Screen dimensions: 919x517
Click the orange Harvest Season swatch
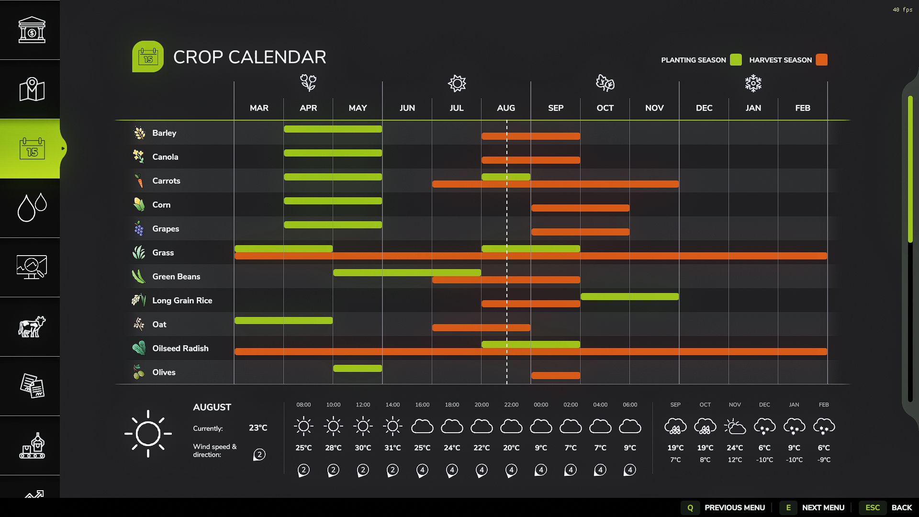click(821, 60)
